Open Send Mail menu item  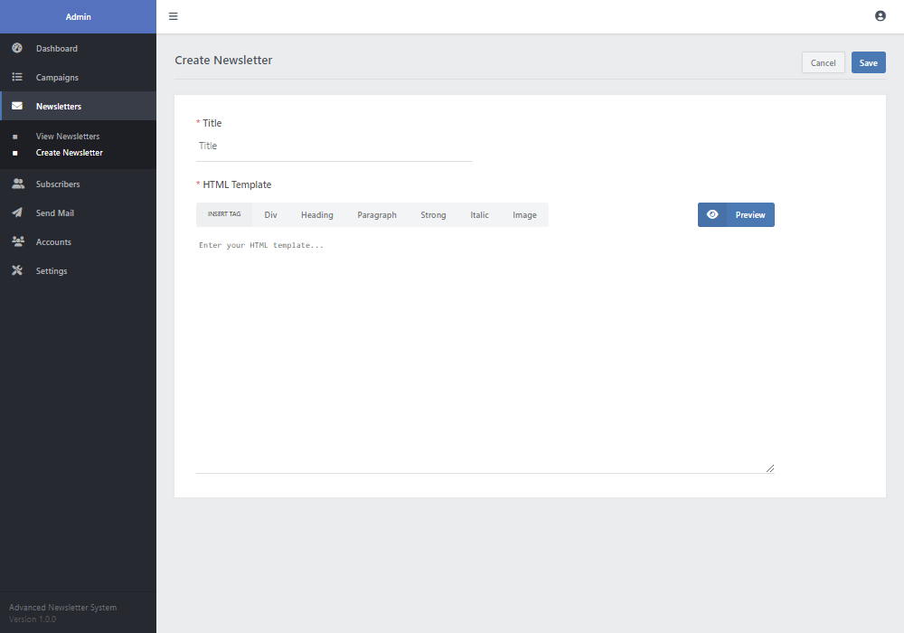click(x=78, y=213)
